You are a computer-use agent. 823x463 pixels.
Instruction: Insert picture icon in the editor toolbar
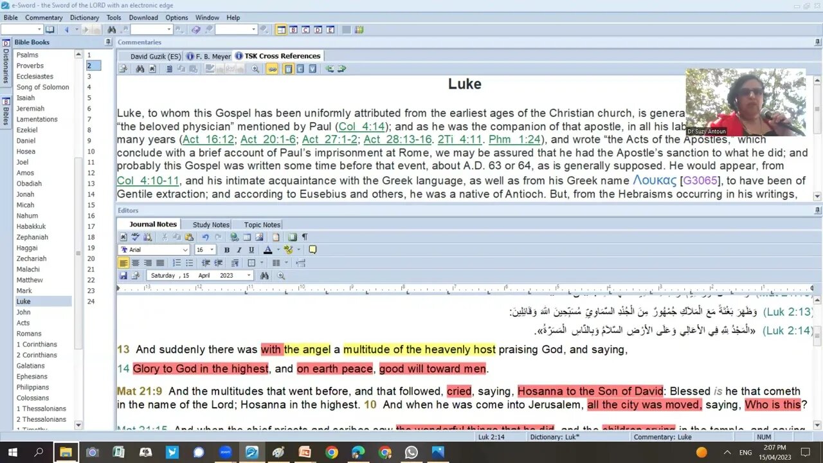[x=259, y=237]
